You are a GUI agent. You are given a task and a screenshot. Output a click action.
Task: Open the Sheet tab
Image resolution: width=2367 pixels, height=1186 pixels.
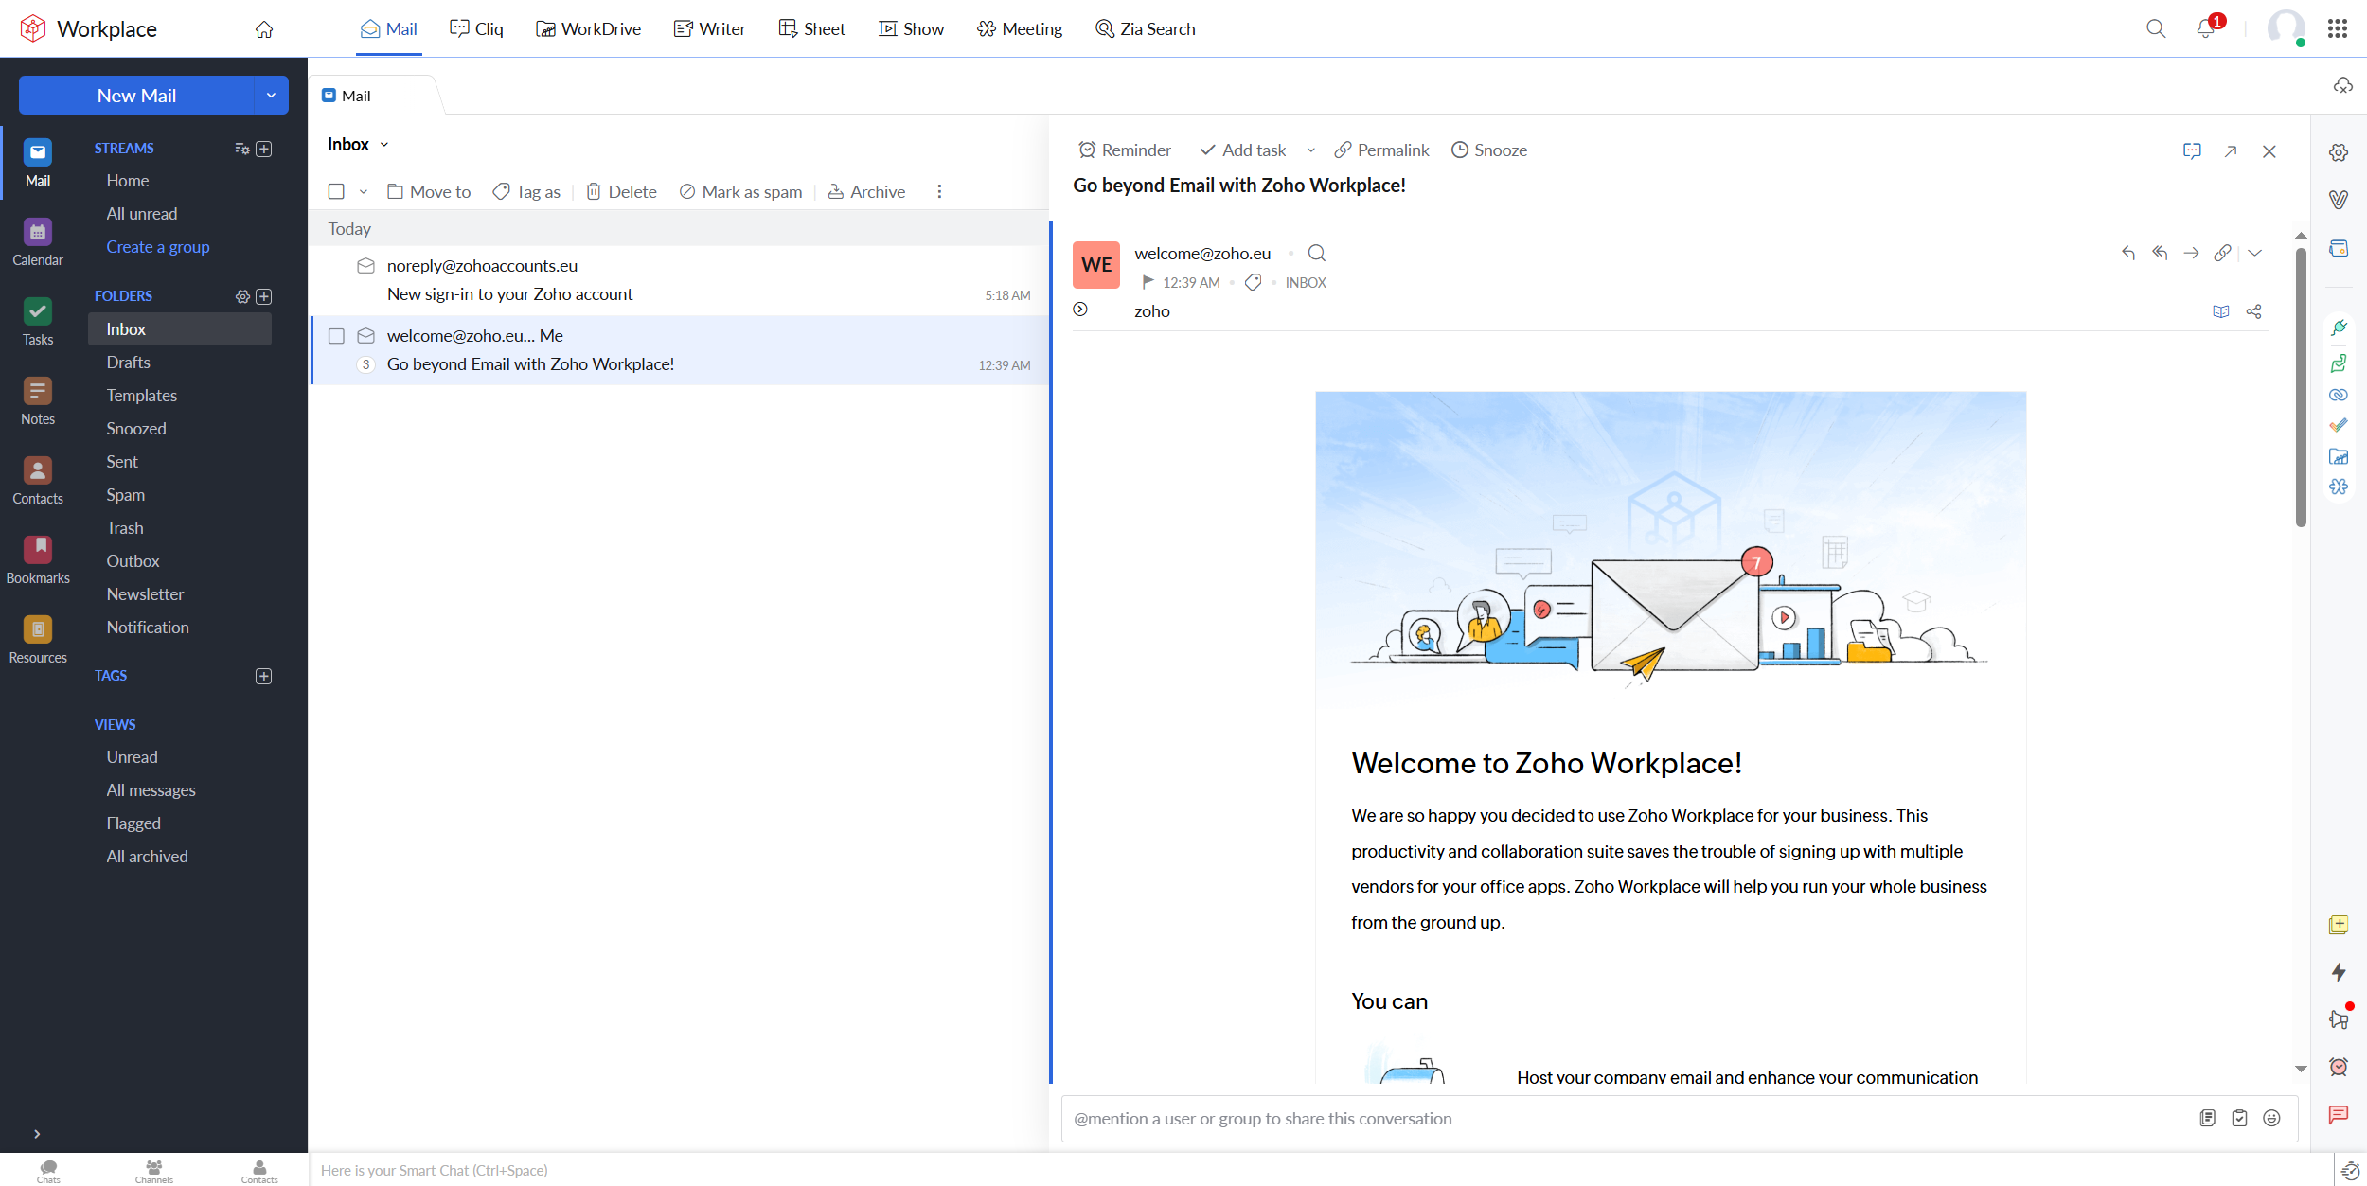811,29
